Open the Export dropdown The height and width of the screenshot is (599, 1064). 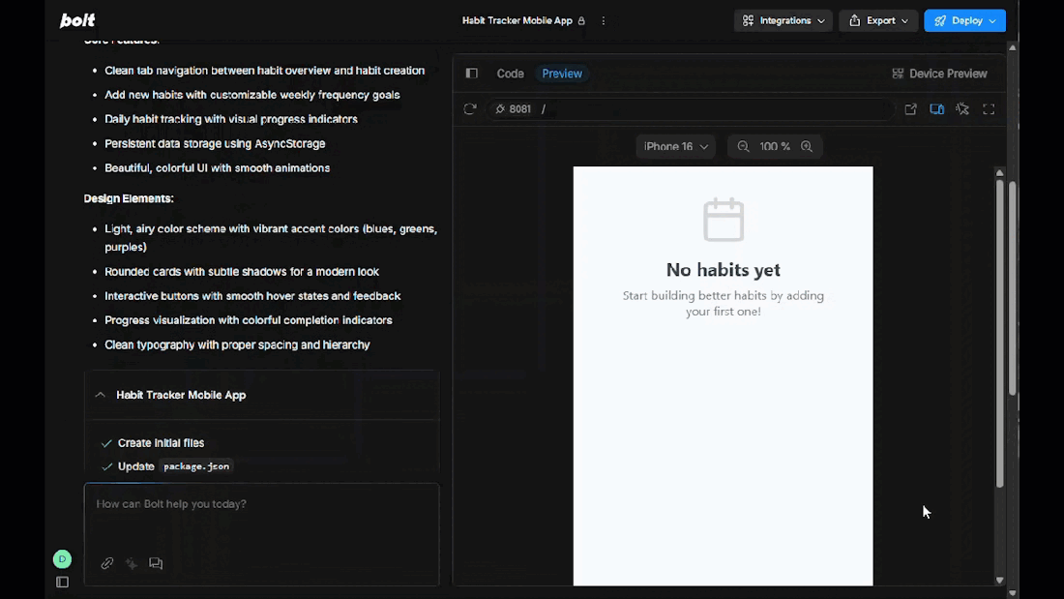(x=878, y=20)
